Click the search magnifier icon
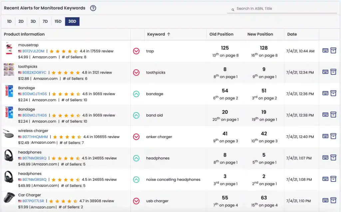The width and height of the screenshot is (341, 212). tap(233, 9)
